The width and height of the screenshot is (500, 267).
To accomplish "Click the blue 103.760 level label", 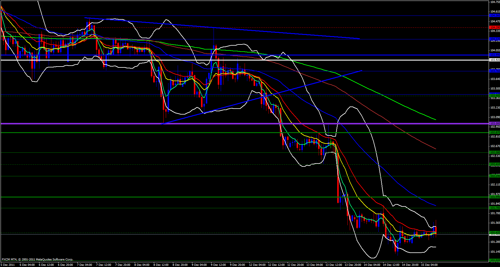I will point(495,71).
